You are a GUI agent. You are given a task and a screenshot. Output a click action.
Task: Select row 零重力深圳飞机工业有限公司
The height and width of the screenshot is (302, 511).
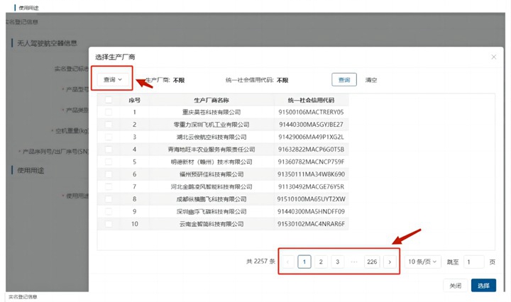(211, 125)
